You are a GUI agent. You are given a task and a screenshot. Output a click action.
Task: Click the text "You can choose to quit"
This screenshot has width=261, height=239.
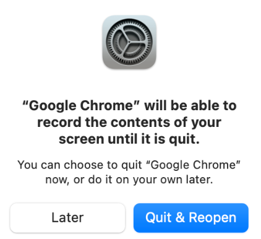click(x=80, y=165)
